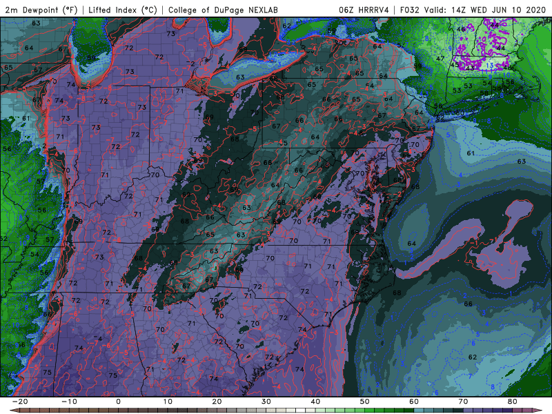Click the 0 label on the color scale
The width and height of the screenshot is (552, 414).
(x=118, y=402)
